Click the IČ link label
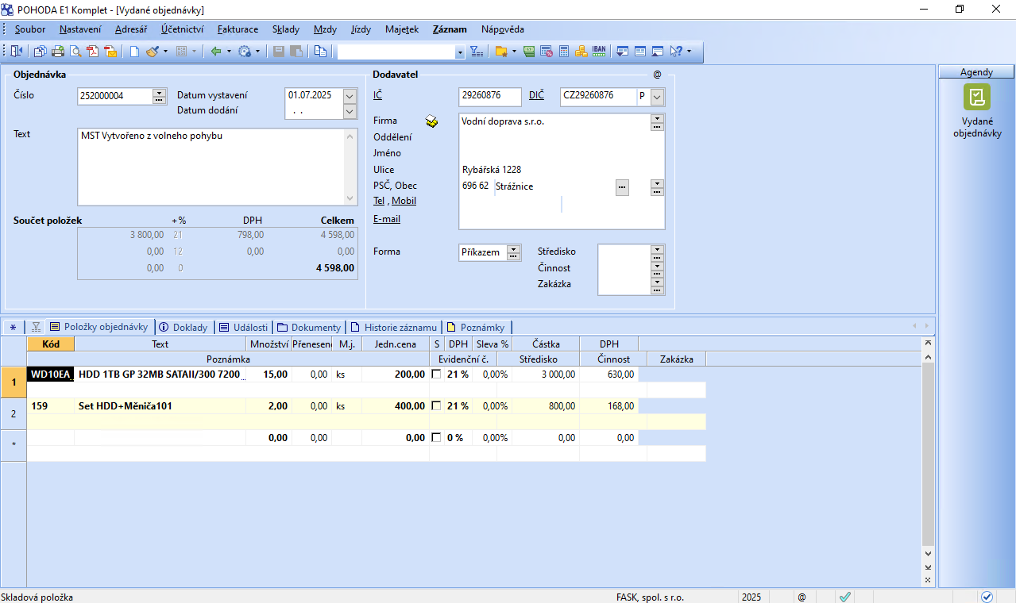1016x603 pixels. click(378, 95)
